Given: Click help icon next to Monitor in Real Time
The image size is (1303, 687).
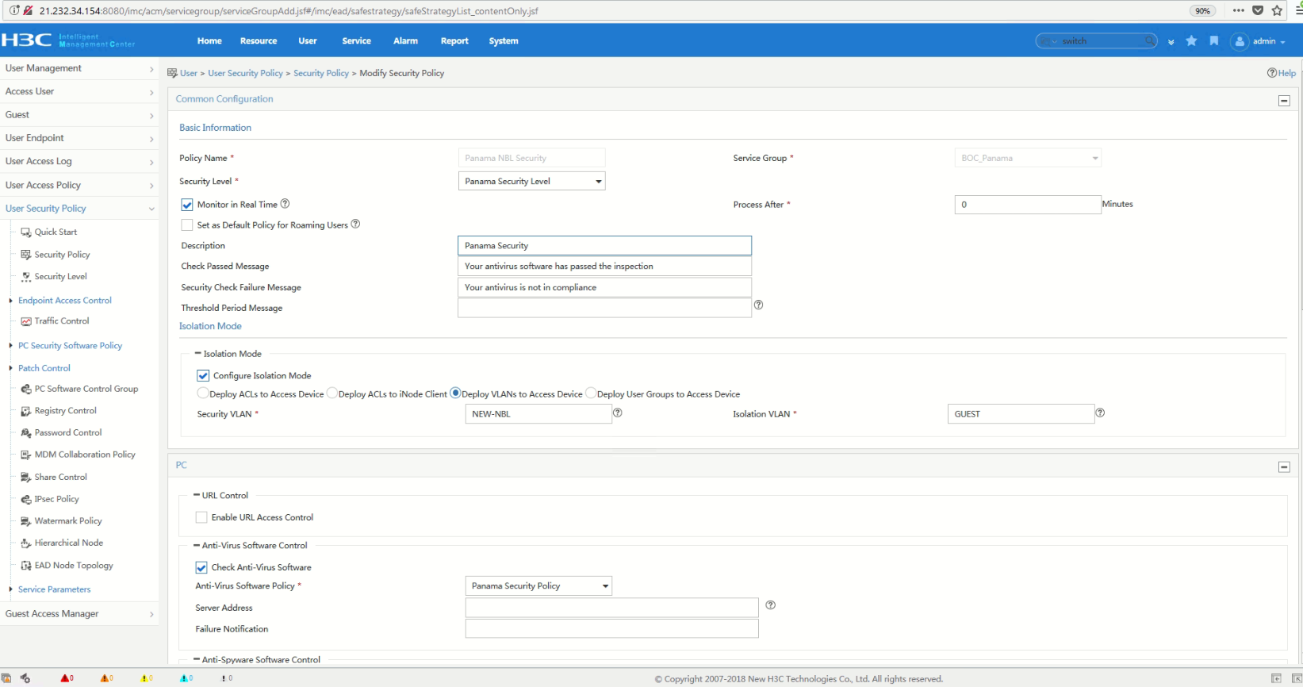Looking at the screenshot, I should (x=286, y=204).
